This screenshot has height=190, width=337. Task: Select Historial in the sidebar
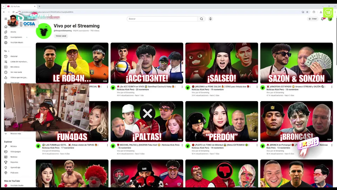coord(14,56)
